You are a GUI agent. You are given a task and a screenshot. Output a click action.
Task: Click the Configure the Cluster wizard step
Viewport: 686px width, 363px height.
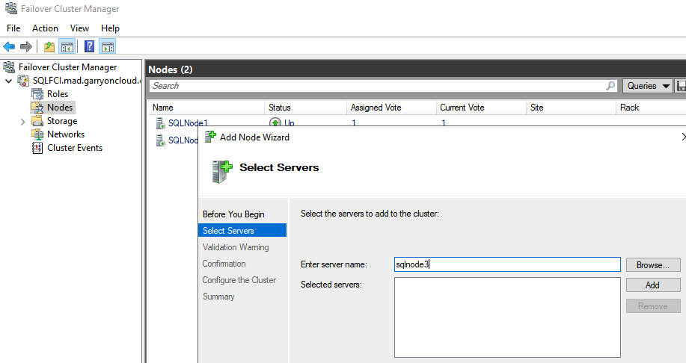pos(239,280)
